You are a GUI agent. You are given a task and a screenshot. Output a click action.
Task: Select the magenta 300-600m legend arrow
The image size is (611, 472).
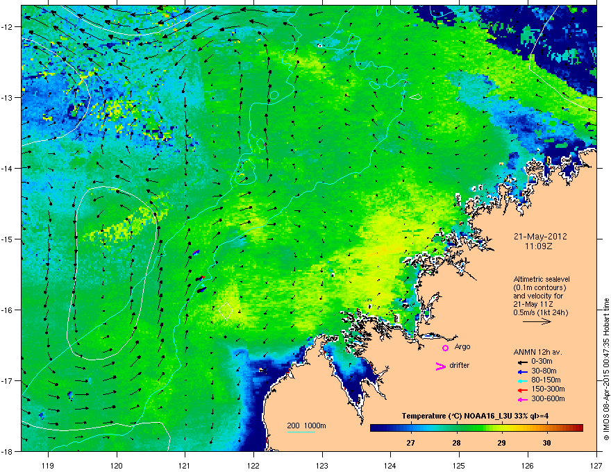pos(523,399)
